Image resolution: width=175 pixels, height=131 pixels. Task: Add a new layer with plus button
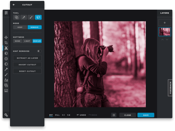pyautogui.click(x=165, y=23)
